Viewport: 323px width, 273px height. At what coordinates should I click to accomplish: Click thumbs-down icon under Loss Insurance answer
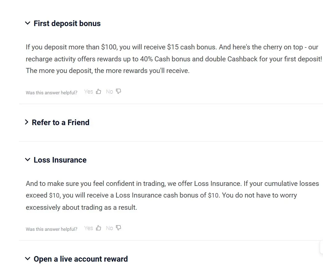[x=118, y=228]
